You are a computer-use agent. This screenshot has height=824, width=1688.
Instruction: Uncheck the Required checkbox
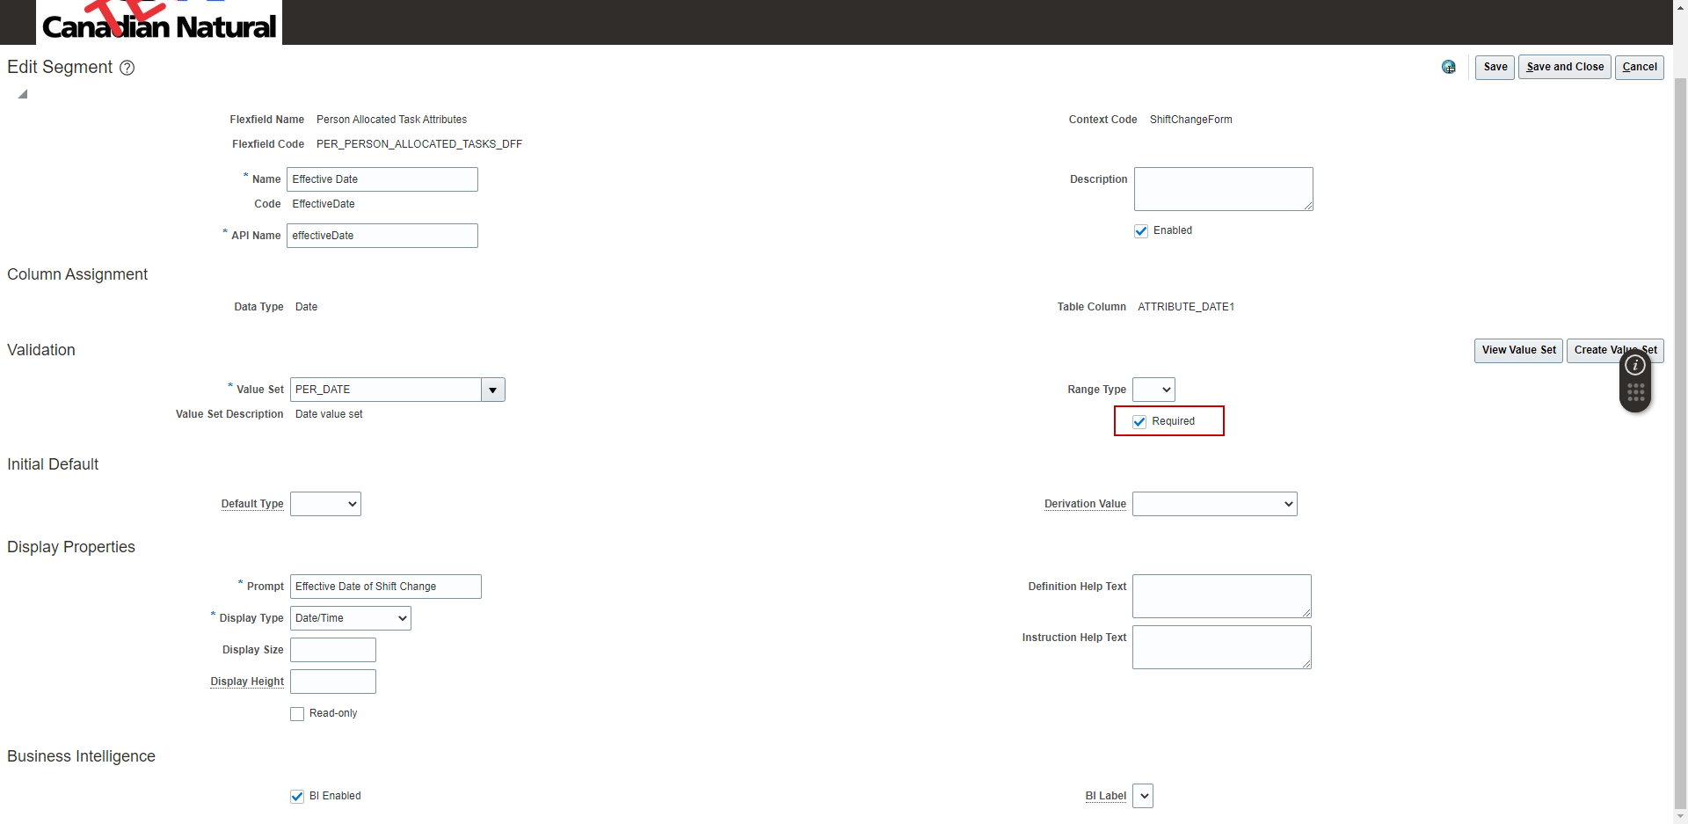pyautogui.click(x=1139, y=421)
